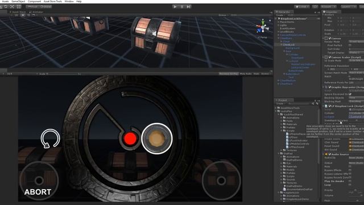This screenshot has width=364, height=205.
Task: Open the Gizmos dropdown in Game view
Action: (x=266, y=73)
